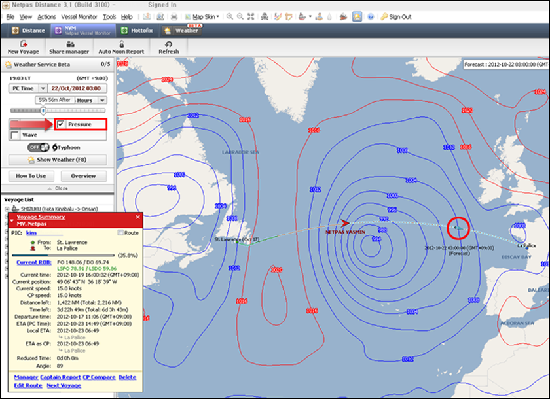Click the green From port marker icon

(x=33, y=243)
